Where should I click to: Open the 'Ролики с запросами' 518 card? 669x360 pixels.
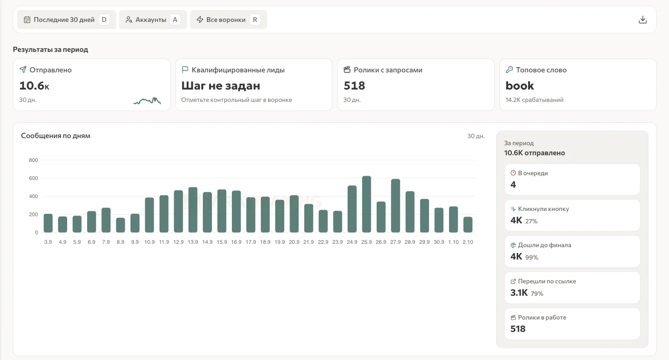416,85
